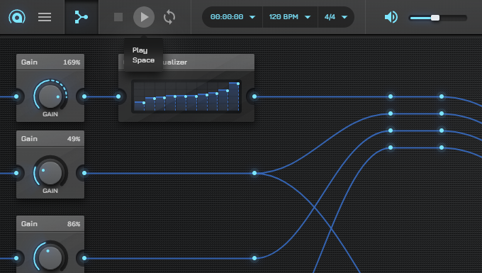Screen dimensions: 482x273
Task: Click the 169% value text
Action: 72,62
